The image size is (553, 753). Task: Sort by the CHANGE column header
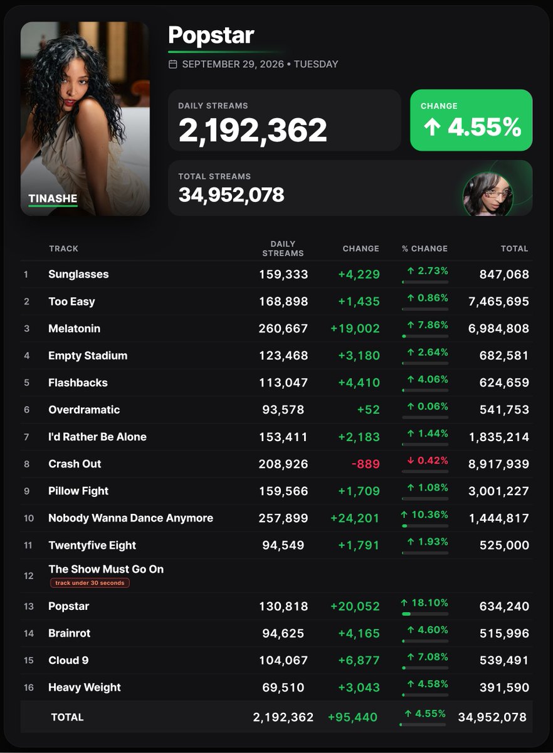[x=361, y=248]
